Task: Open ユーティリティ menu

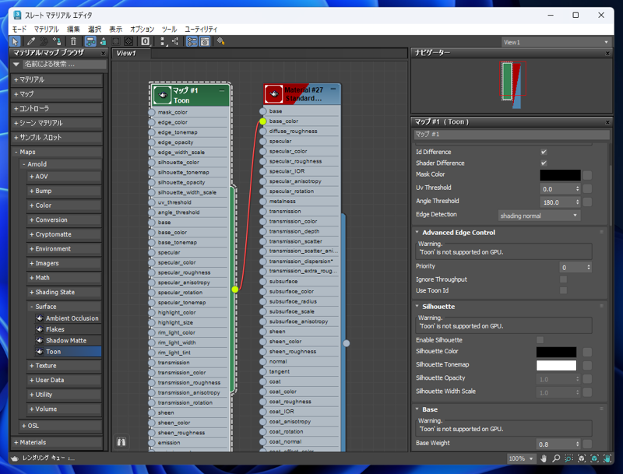Action: pyautogui.click(x=201, y=30)
